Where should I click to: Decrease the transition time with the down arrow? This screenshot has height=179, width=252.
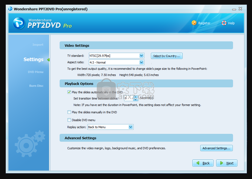pos(136,100)
